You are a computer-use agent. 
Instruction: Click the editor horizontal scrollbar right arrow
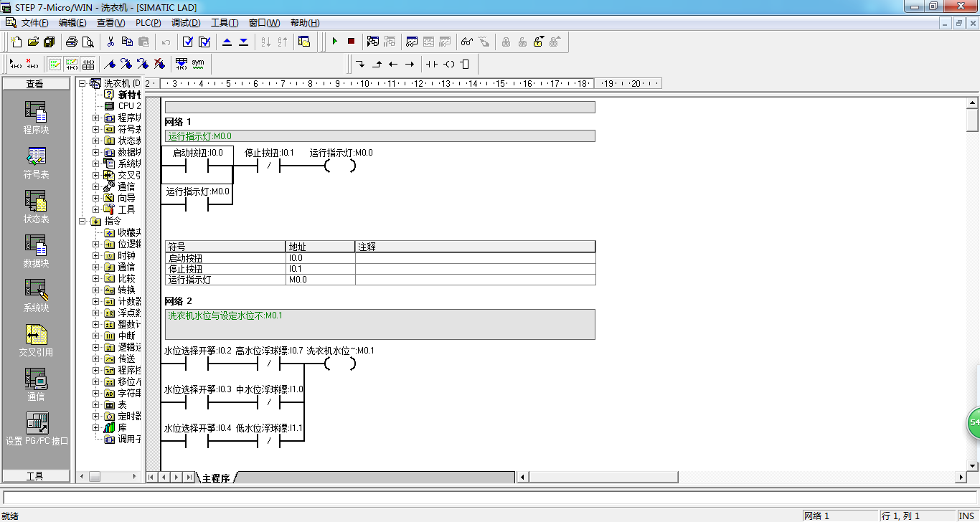tap(961, 478)
